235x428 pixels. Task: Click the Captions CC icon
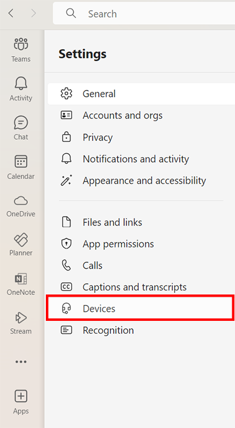(x=66, y=287)
